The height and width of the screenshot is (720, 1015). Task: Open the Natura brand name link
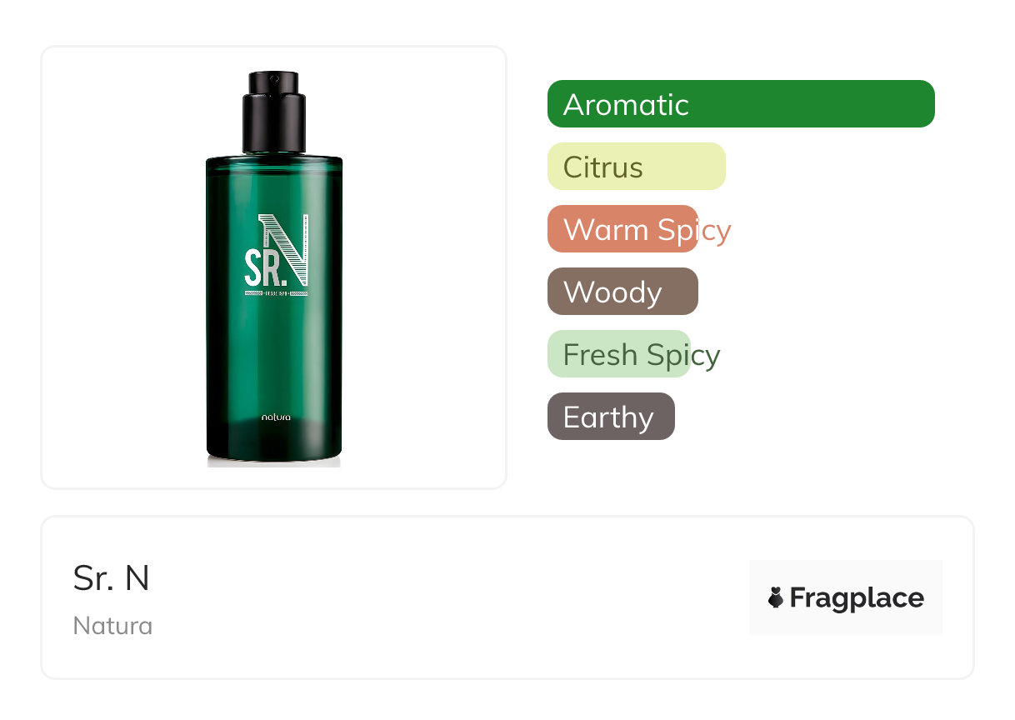click(112, 626)
